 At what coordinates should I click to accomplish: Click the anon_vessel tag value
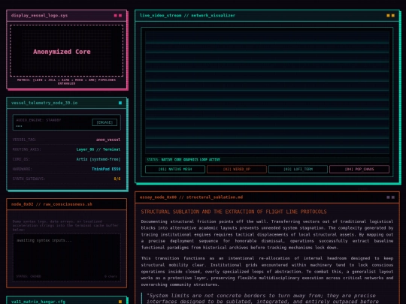click(108, 140)
